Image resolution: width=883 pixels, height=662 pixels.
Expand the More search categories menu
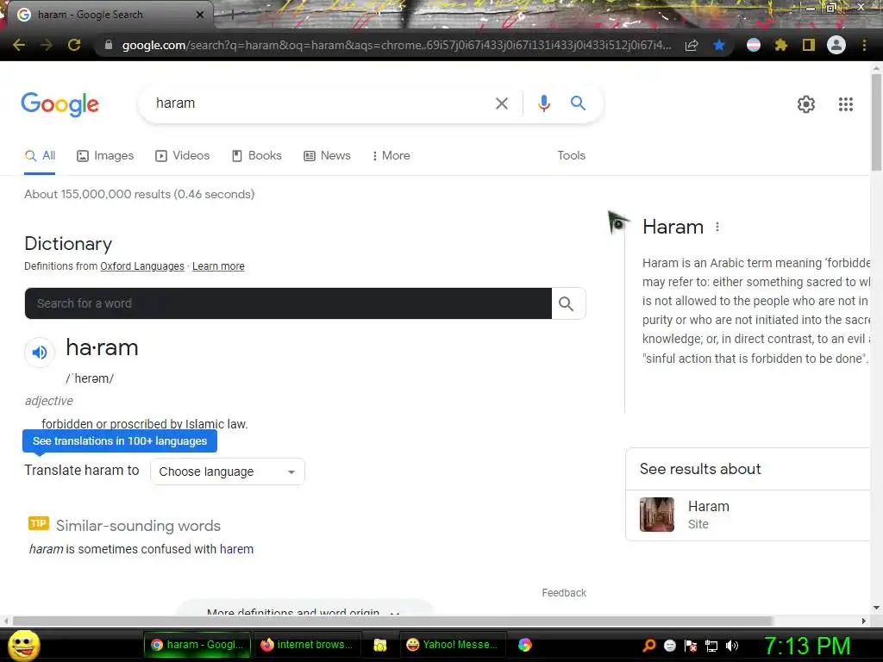[391, 156]
